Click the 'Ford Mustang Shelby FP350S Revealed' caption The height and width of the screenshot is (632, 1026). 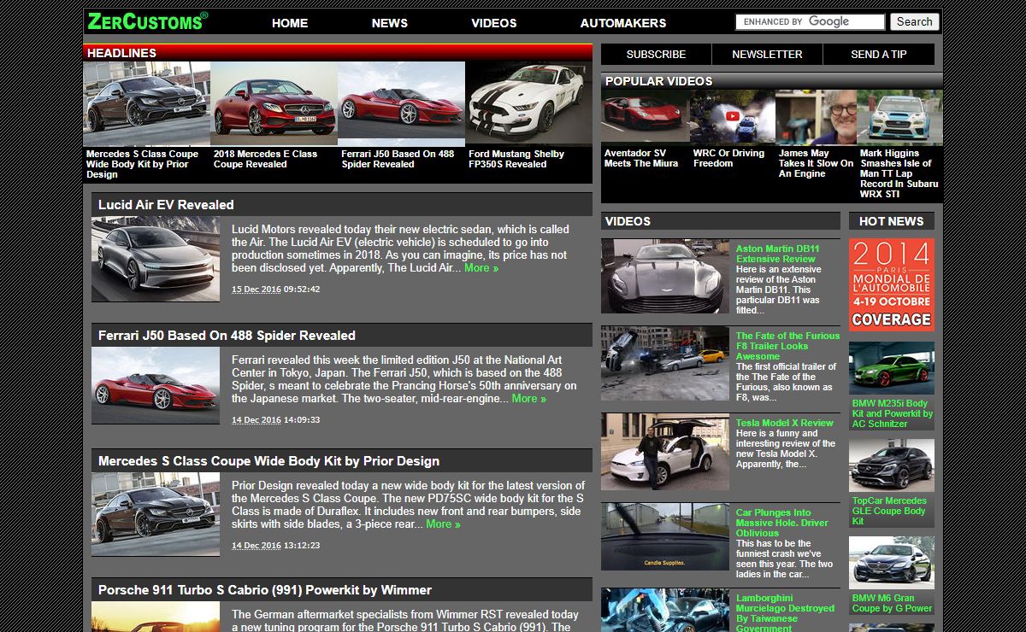pyautogui.click(x=516, y=159)
